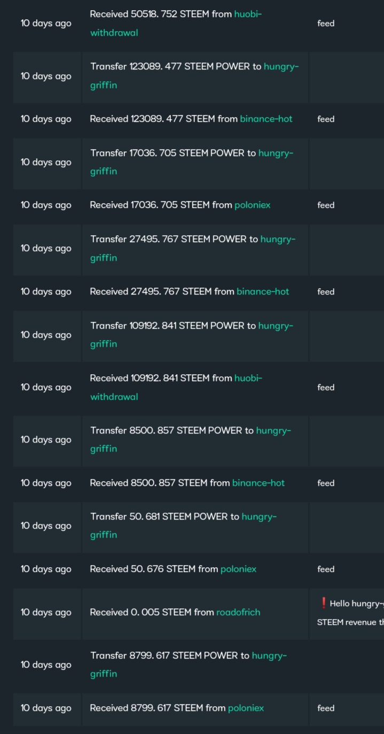
Task: Click the red exclamation mark memo icon
Action: [x=323, y=603]
